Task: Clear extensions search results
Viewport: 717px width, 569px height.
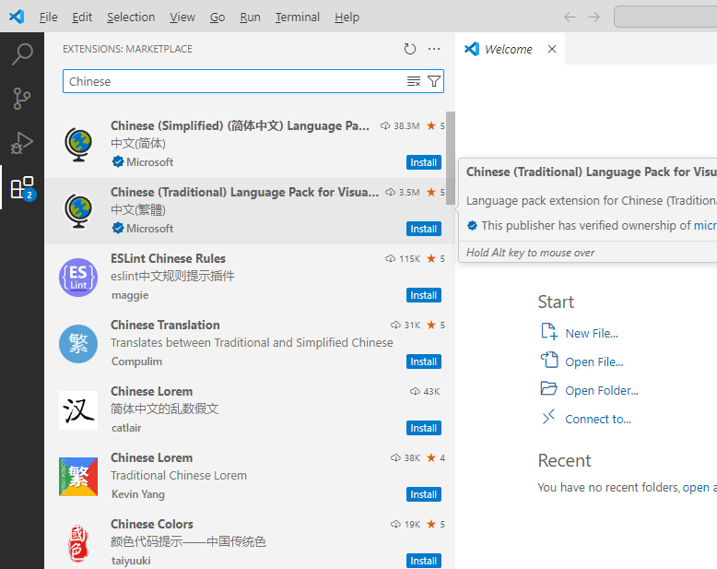Action: tap(414, 81)
